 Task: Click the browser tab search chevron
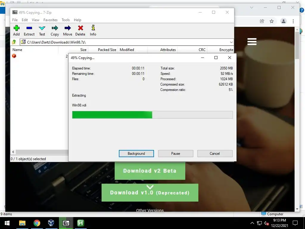click(x=251, y=7)
